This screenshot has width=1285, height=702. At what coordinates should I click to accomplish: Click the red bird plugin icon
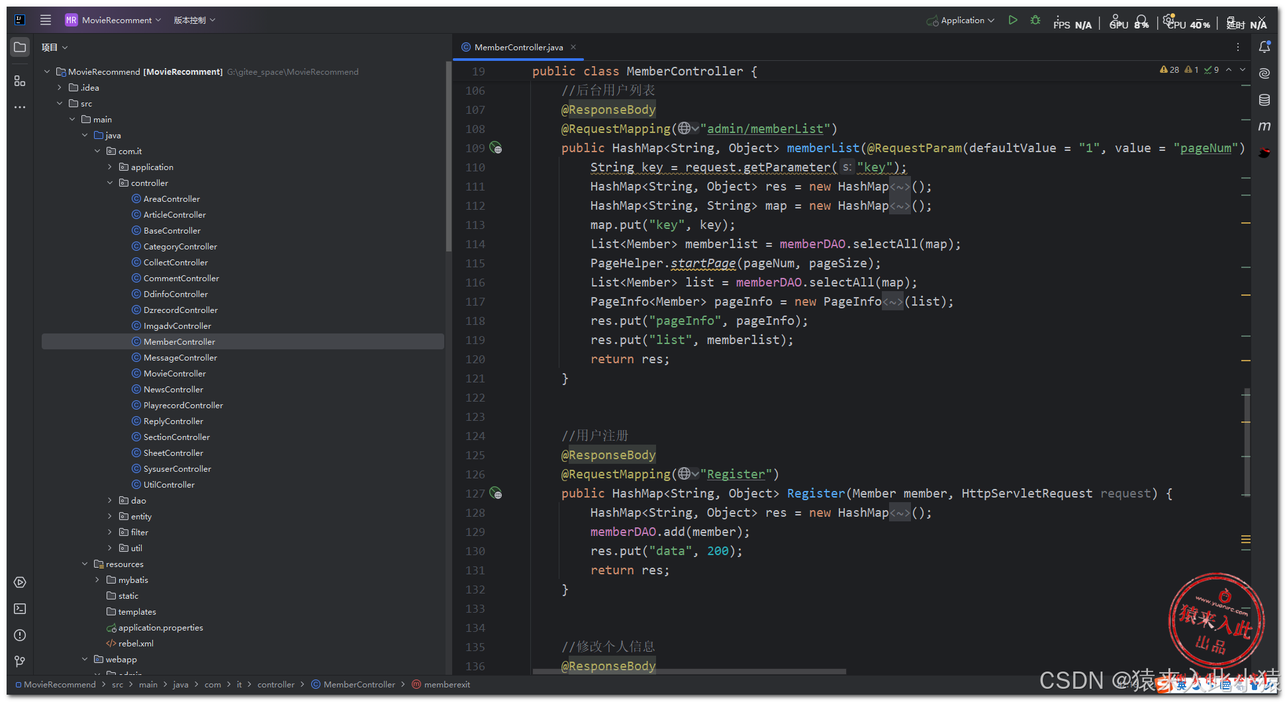1264,153
